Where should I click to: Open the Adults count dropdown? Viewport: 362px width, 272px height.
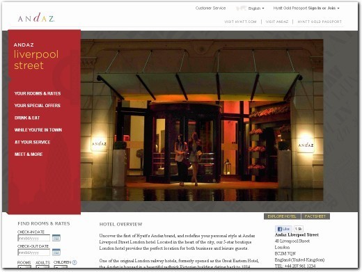point(42,267)
